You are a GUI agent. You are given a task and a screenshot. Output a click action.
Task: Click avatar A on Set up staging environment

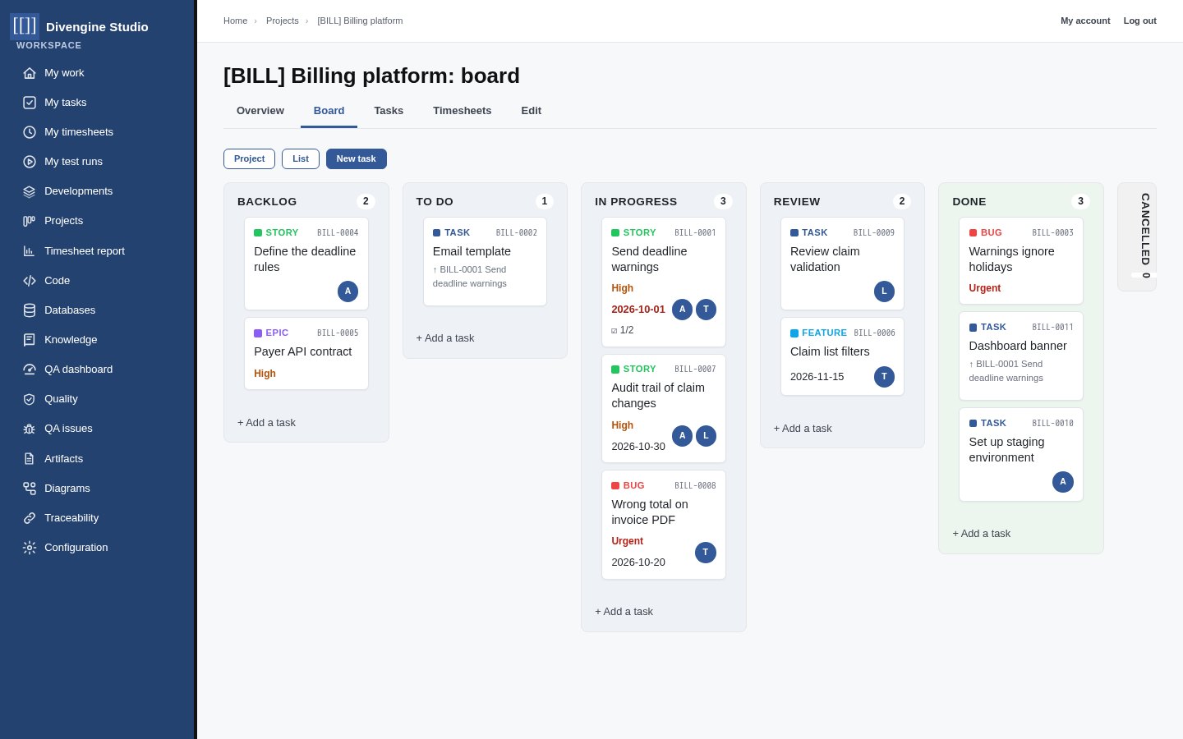[1063, 482]
